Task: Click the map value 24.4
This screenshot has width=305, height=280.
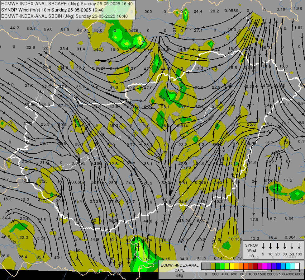Action: (x=198, y=12)
